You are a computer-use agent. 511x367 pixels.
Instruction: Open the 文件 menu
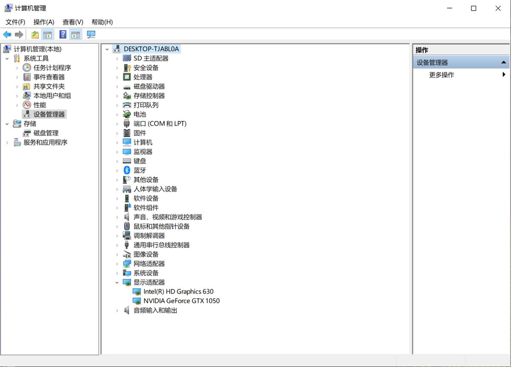click(15, 22)
